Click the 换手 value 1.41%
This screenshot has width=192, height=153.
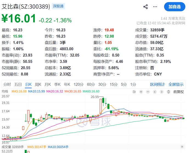coord(18,43)
